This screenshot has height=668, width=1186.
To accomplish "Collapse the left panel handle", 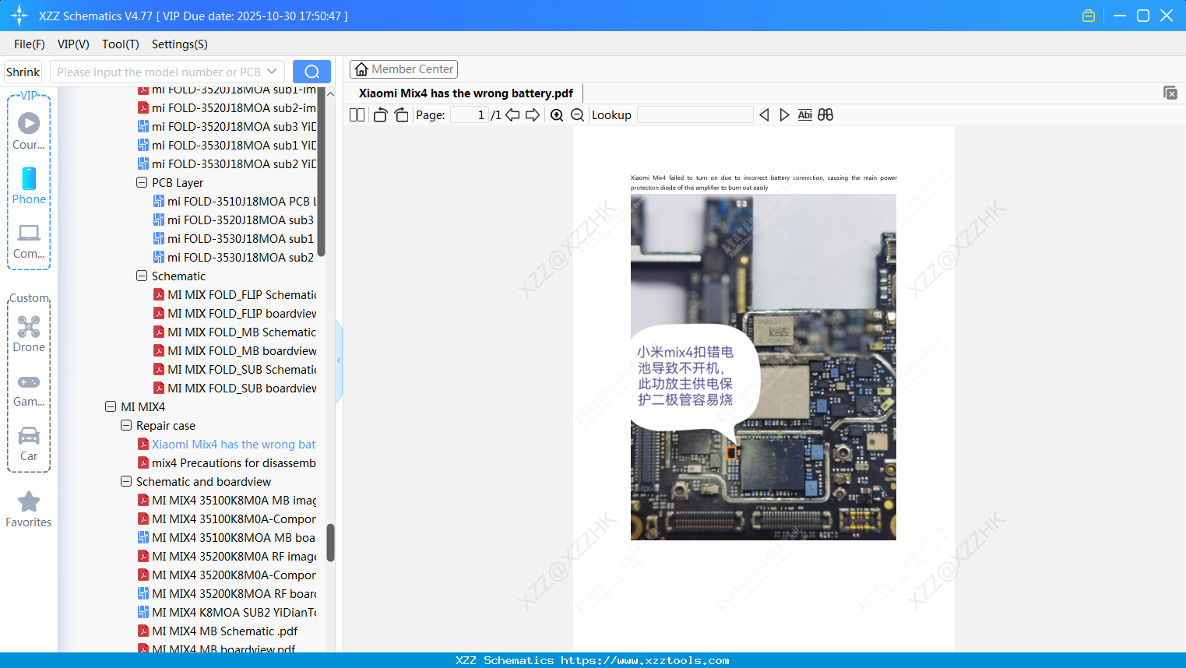I will [x=339, y=360].
